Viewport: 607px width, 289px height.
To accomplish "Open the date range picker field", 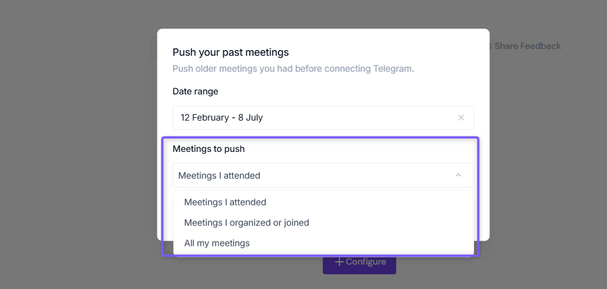I will point(323,118).
